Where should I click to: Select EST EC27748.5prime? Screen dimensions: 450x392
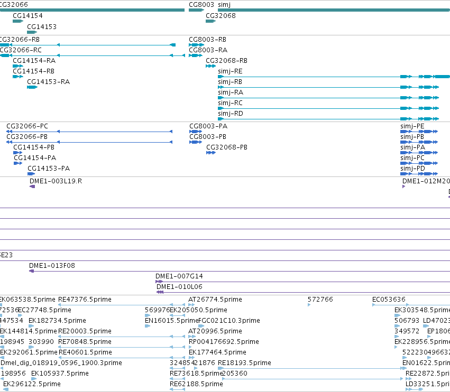click(44, 311)
